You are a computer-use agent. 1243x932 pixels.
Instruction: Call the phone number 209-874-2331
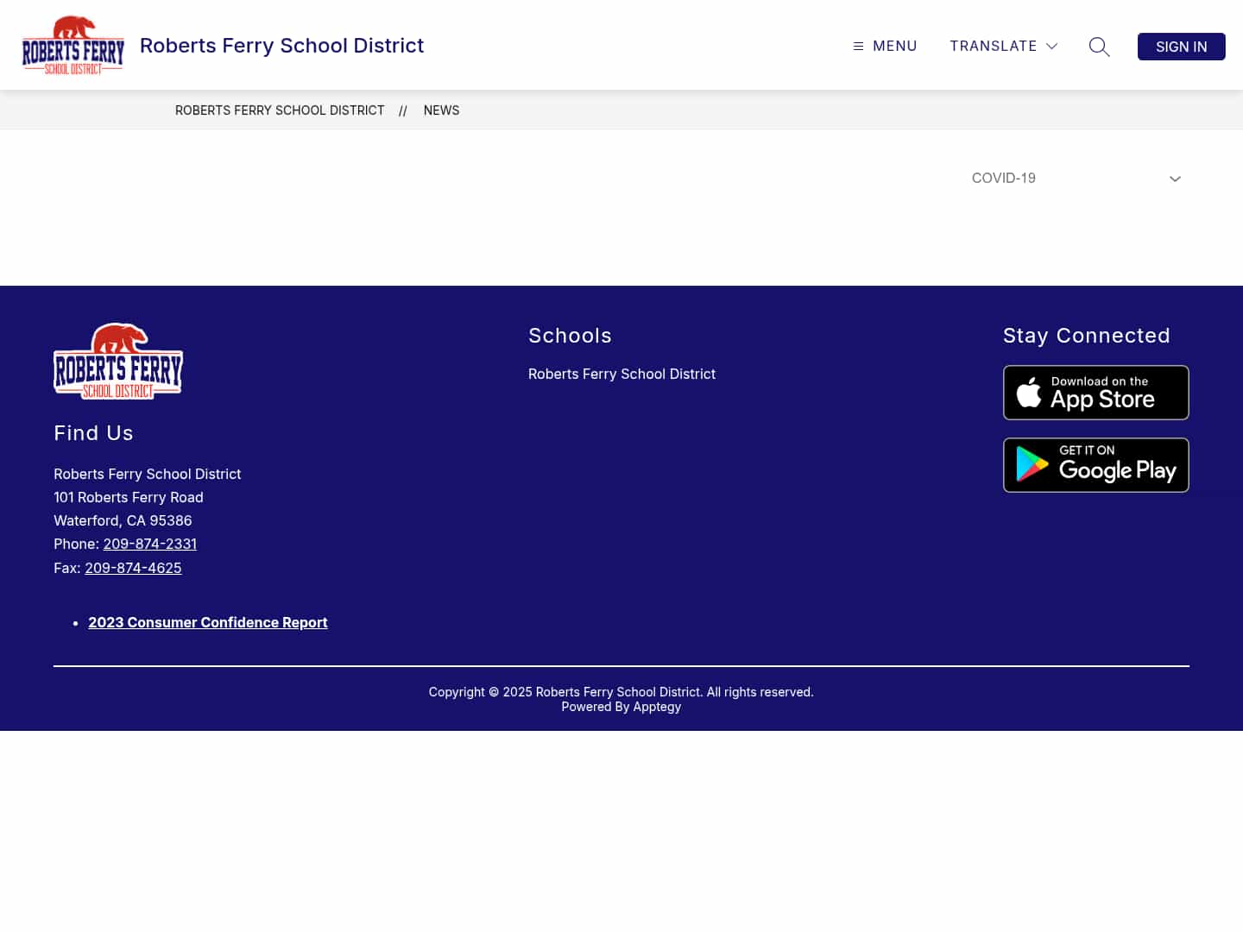pos(149,544)
